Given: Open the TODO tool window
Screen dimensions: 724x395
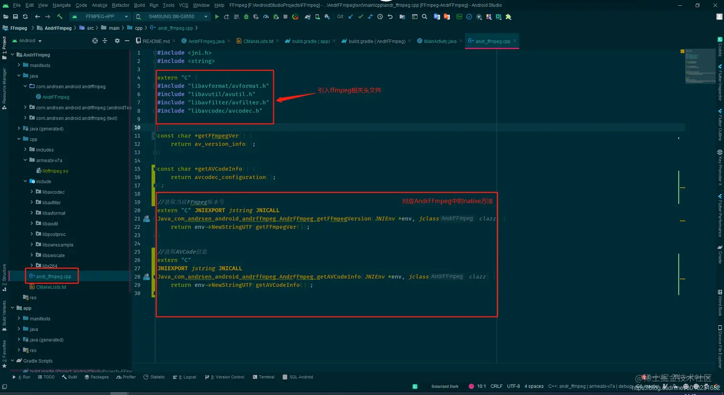Looking at the screenshot, I should coord(46,377).
